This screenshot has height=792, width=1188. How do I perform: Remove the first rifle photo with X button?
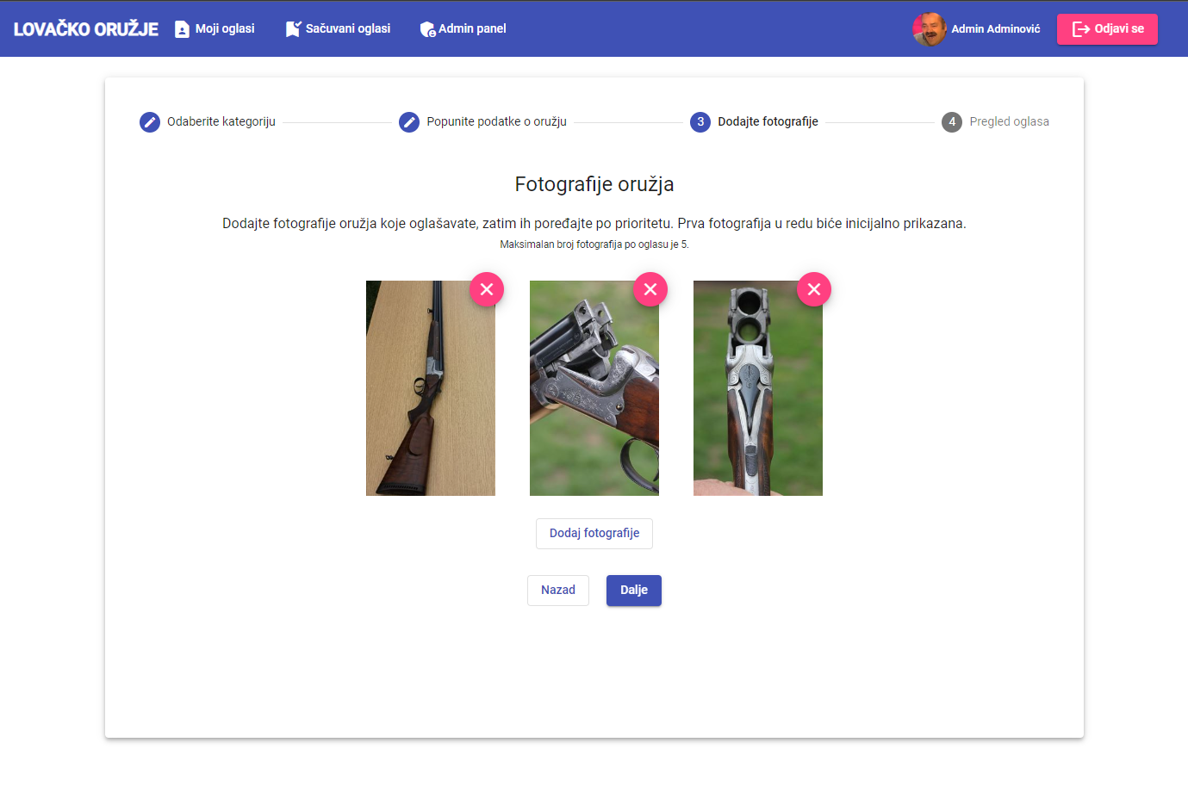coord(487,289)
